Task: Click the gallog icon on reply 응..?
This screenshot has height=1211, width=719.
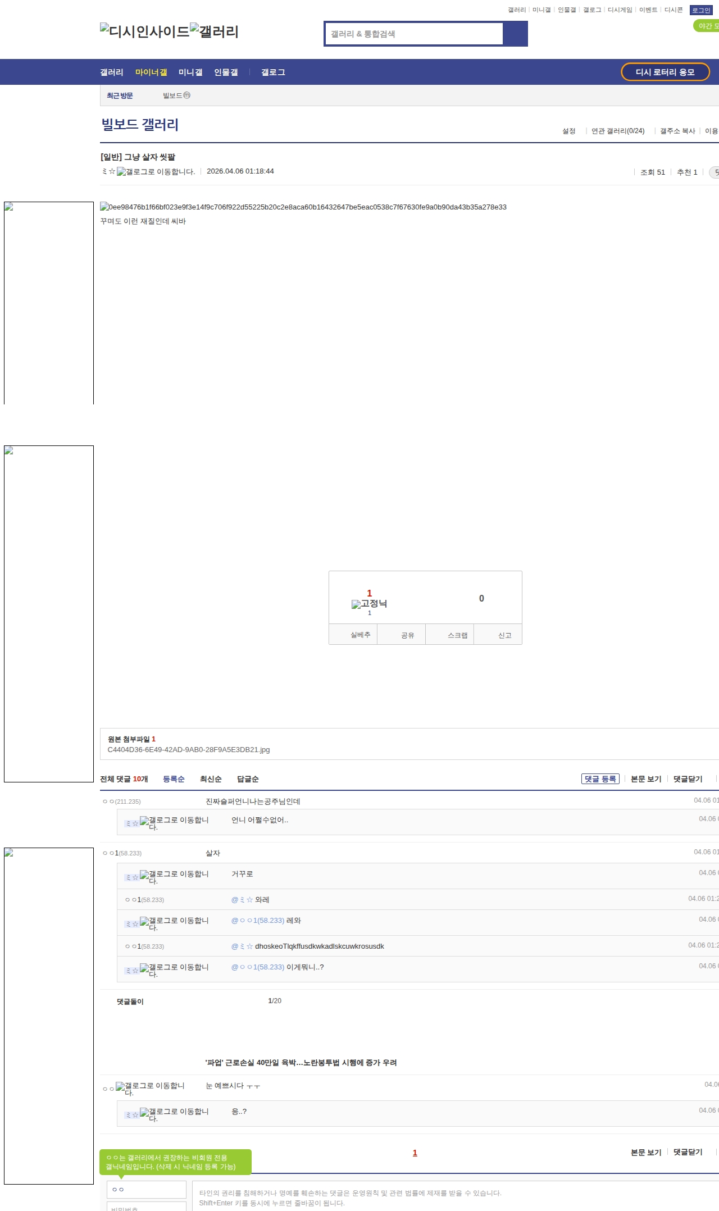Action: pyautogui.click(x=174, y=1115)
